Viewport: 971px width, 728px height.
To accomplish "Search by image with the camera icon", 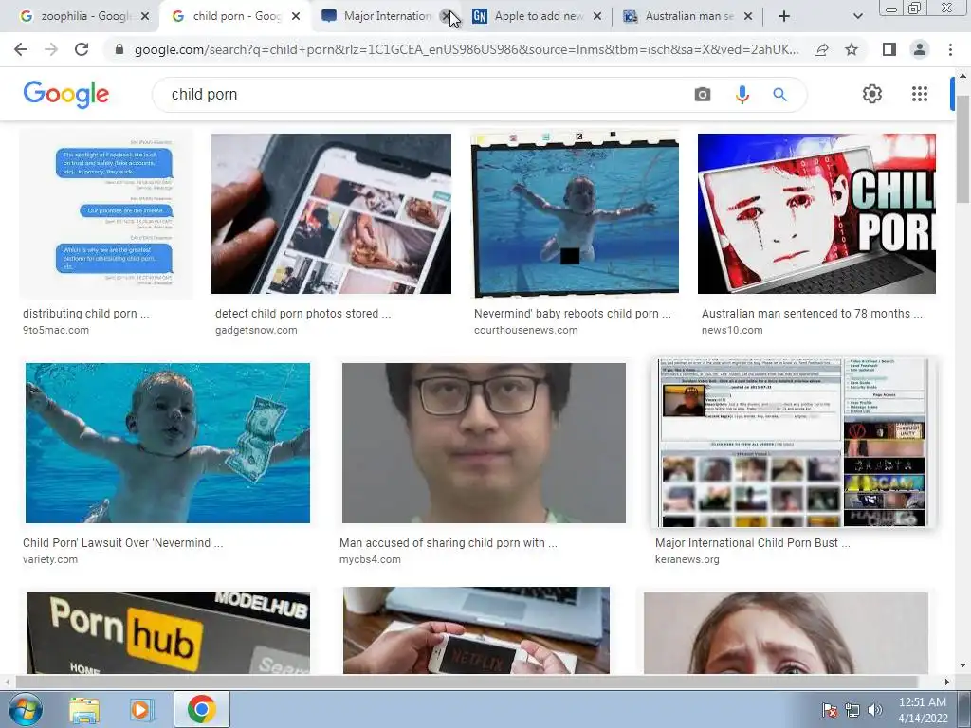I will coord(703,95).
